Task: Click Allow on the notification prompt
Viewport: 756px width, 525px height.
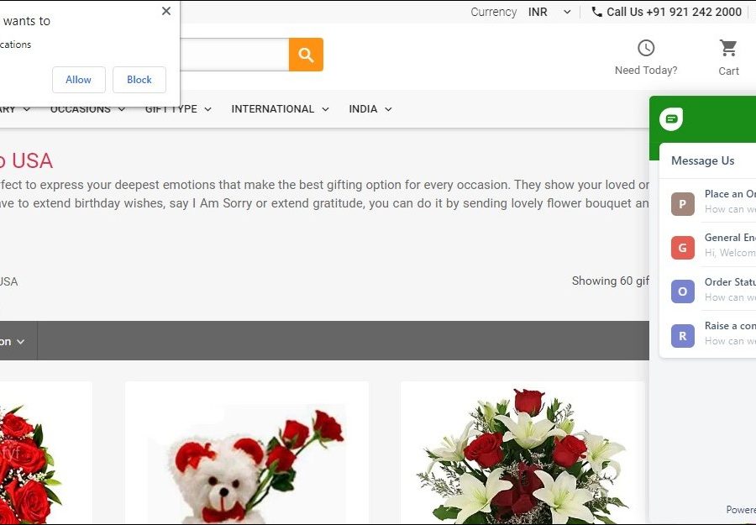Action: click(x=78, y=80)
